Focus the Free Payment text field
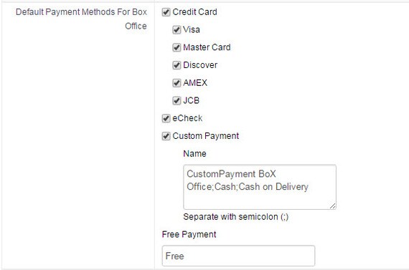Screen dimensions: 409x270 238,256
